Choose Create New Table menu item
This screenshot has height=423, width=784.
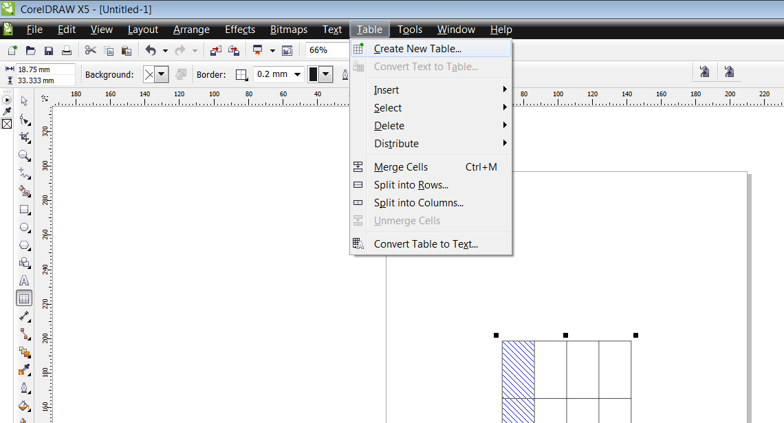click(431, 49)
